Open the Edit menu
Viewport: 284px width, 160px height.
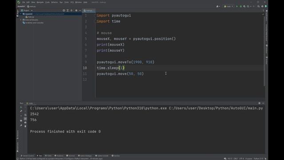28,2
